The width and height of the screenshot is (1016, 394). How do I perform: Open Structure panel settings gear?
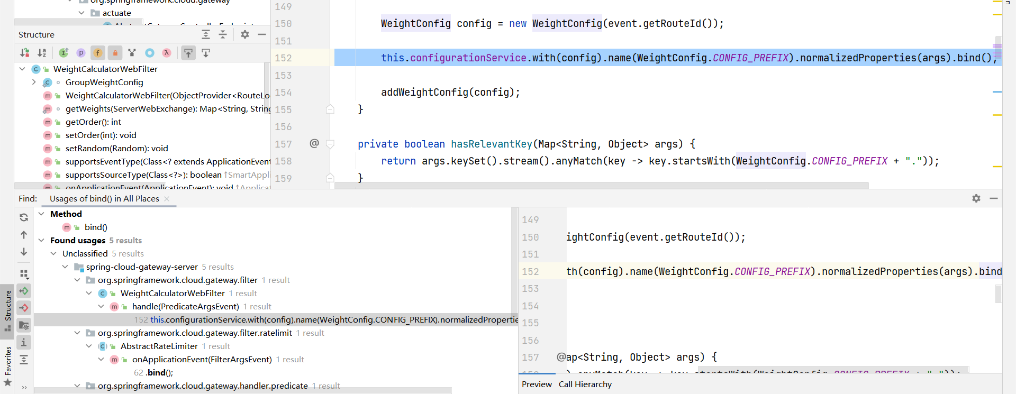coord(244,34)
